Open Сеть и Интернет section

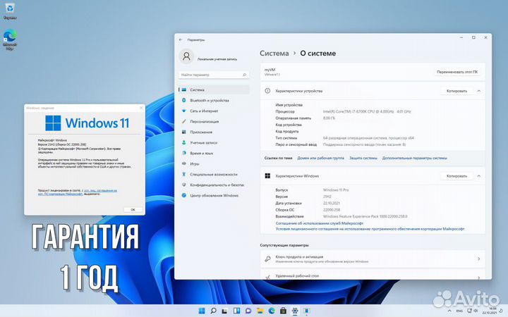click(214, 111)
